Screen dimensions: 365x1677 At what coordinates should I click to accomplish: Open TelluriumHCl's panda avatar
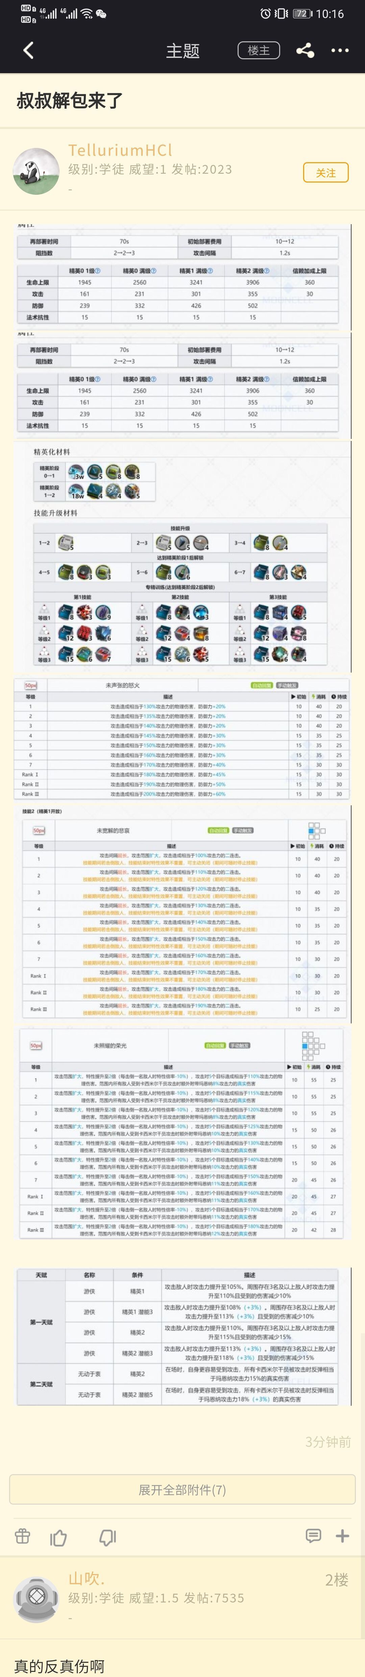36,171
